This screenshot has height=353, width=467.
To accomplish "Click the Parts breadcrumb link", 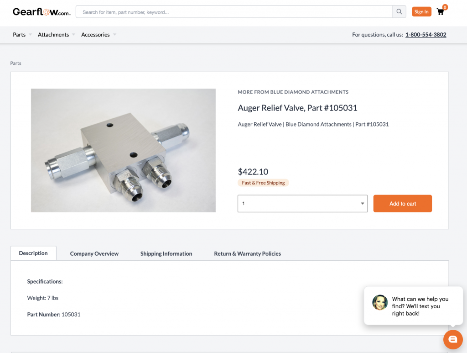I will click(x=16, y=63).
